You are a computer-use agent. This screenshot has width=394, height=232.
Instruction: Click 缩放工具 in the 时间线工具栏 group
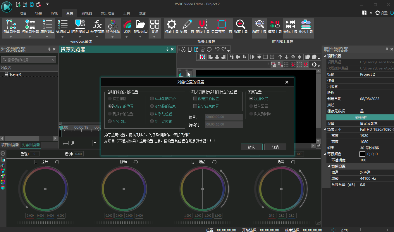coord(259,27)
